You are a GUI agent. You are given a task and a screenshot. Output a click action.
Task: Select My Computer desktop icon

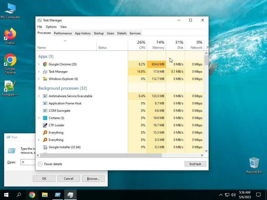(x=10, y=11)
